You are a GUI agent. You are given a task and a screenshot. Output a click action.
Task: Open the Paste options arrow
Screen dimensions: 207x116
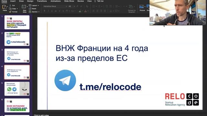click(x=7, y=6)
